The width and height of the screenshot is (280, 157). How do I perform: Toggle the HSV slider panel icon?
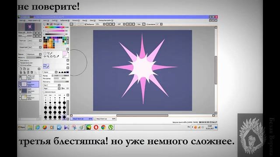pos(51,24)
